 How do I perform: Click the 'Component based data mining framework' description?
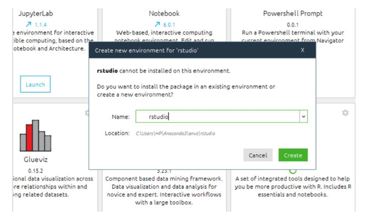click(x=164, y=190)
